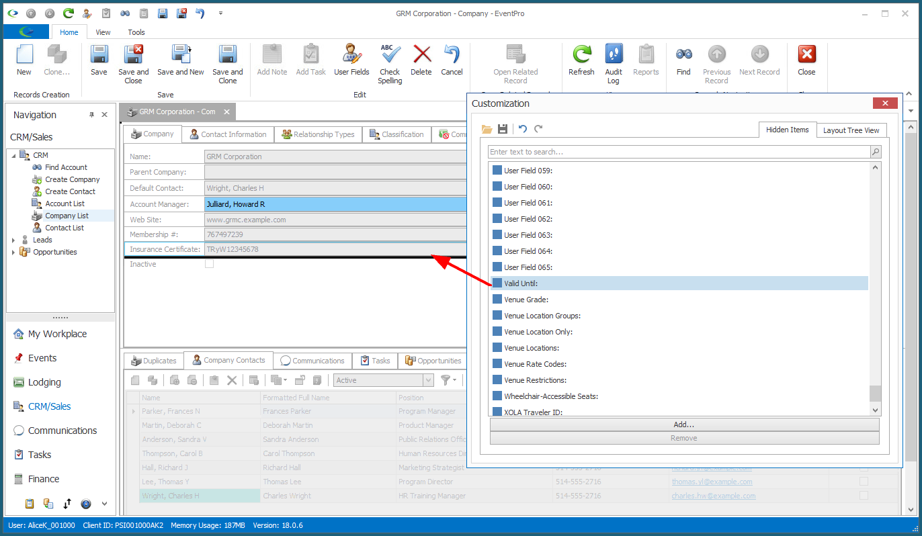Click the up-down arrows icon below navigation modules
The width and height of the screenshot is (922, 536).
pyautogui.click(x=67, y=503)
